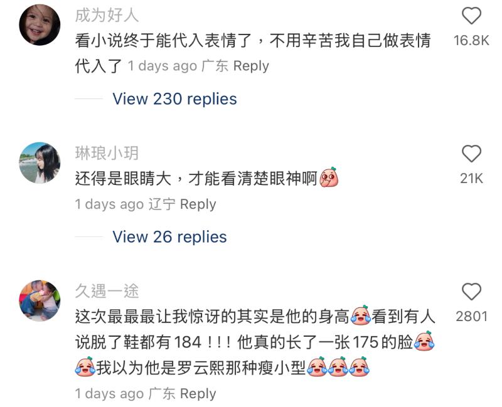The width and height of the screenshot is (502, 407).
Task: Tap the peeking emoji in 琳琅小玥's comment
Action: 329,177
